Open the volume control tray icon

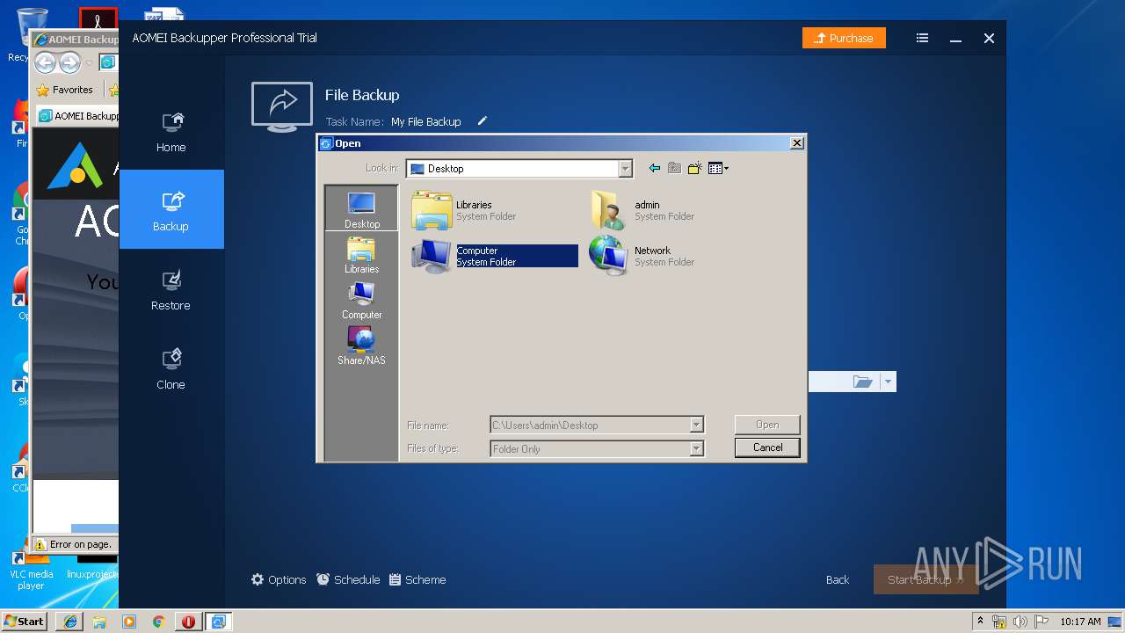(1020, 622)
